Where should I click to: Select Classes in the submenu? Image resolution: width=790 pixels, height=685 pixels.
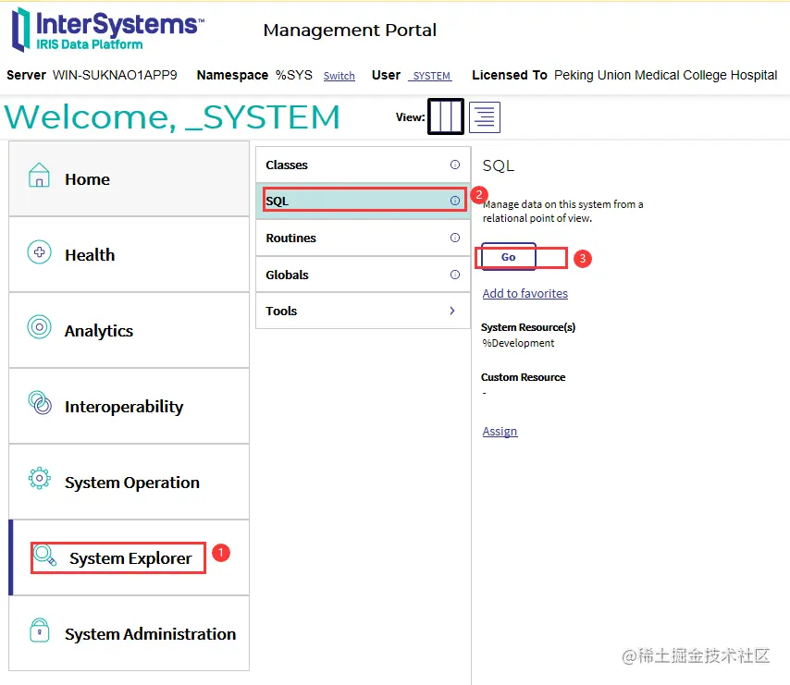(363, 165)
